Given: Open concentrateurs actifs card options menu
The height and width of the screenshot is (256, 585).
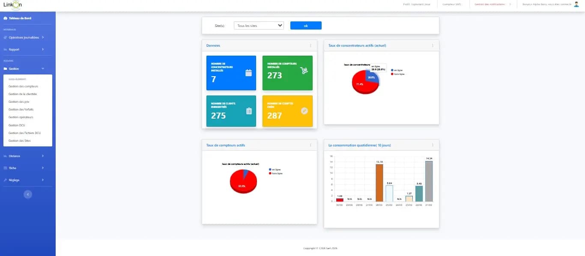Looking at the screenshot, I should (x=433, y=45).
